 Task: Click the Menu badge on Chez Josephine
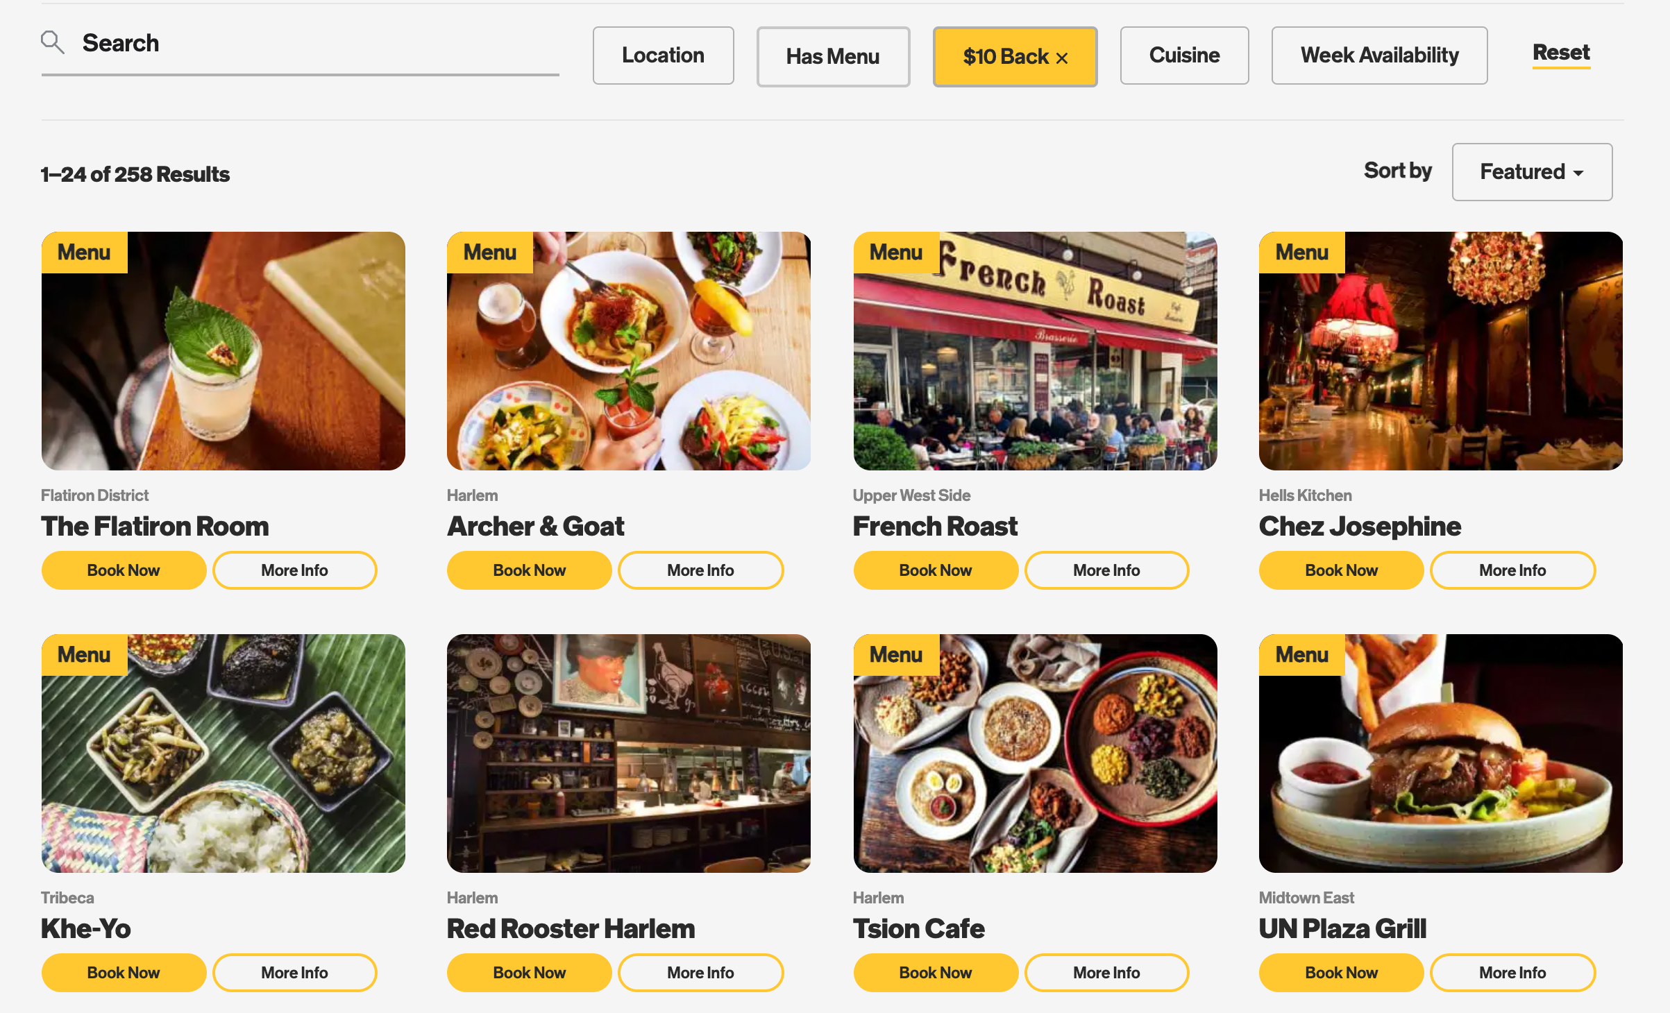1302,253
